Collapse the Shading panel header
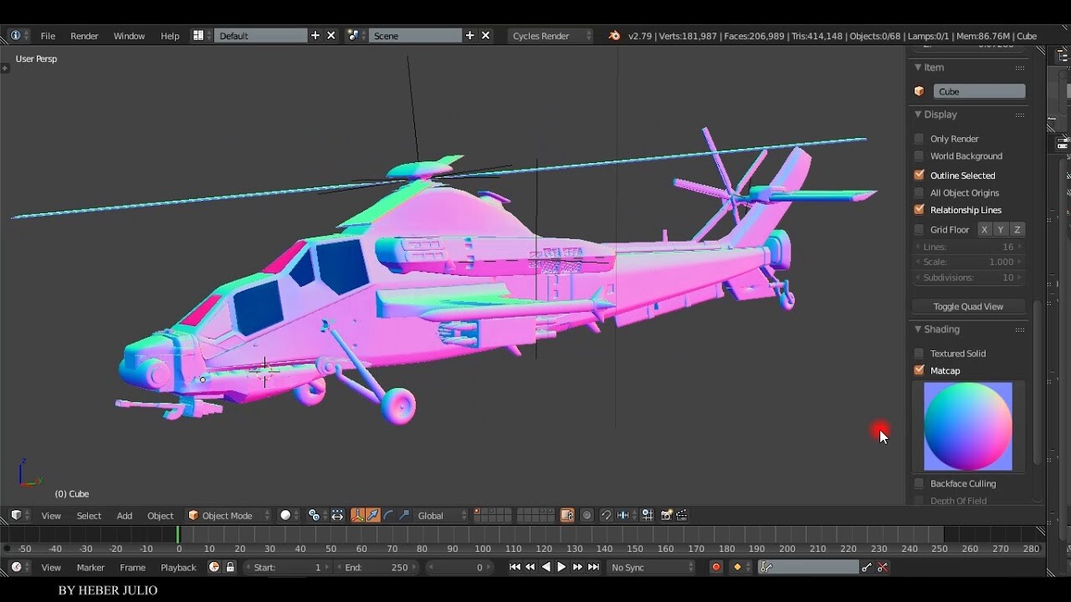The image size is (1071, 602). pyautogui.click(x=937, y=329)
